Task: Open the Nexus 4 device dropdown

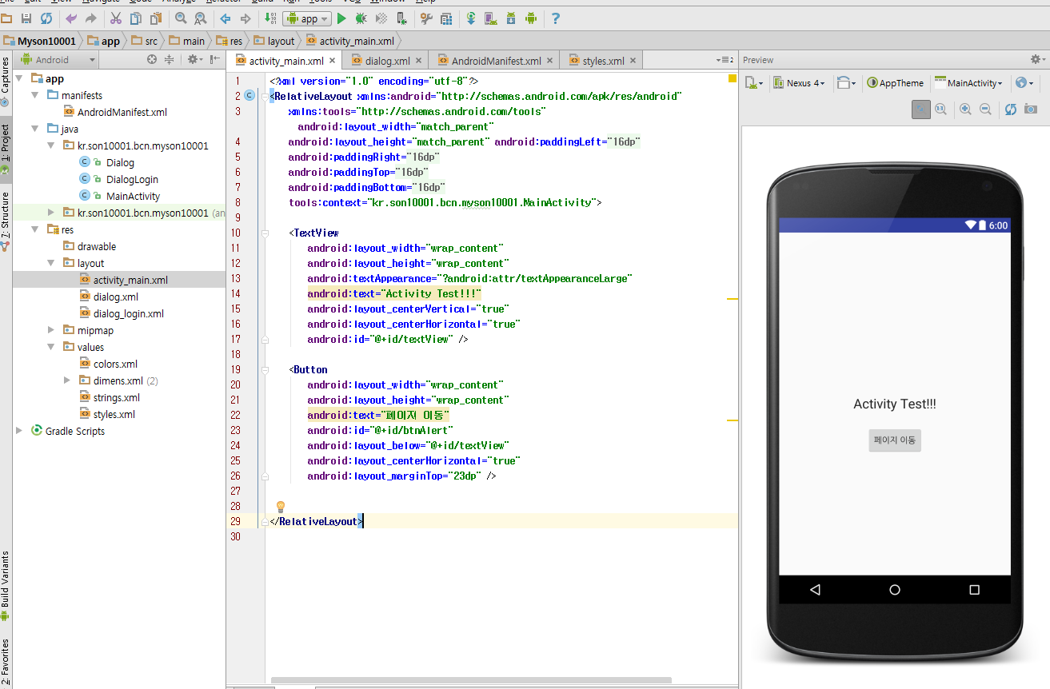Action: 800,83
